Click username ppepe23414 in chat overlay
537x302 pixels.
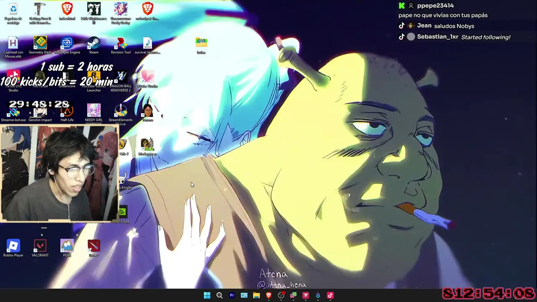pos(435,5)
